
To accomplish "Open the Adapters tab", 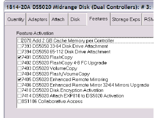I will pyautogui.click(x=38, y=19).
